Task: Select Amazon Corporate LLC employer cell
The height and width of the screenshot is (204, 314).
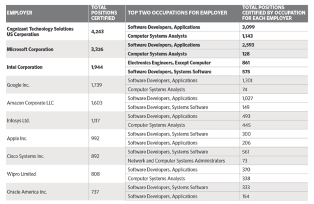Action: 47,103
